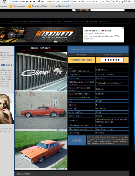The width and height of the screenshot is (135, 176).
Task: Click the Carrosserie value Coupé
Action: pos(99,116)
